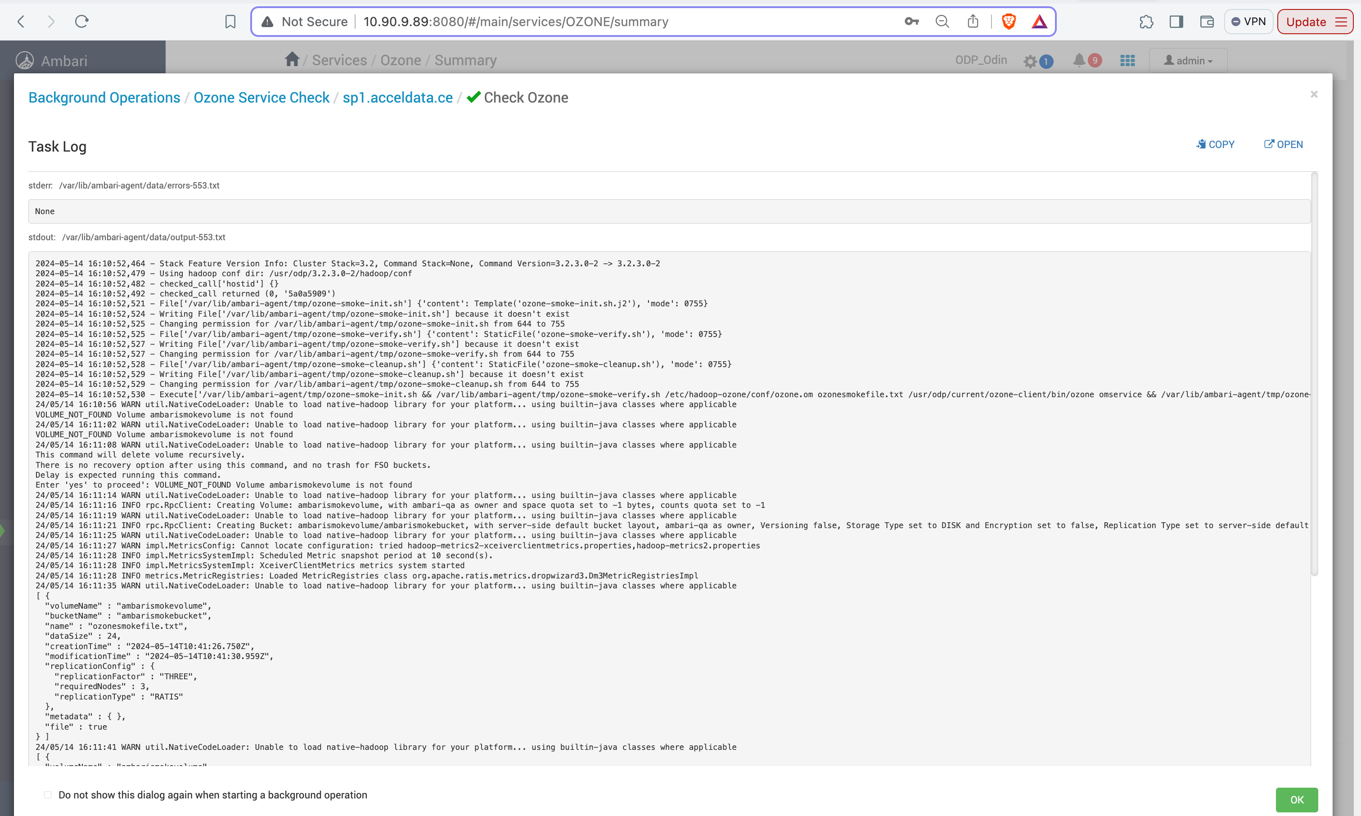Click Ozone Service Check breadcrumb link
1361x816 pixels.
pos(261,97)
